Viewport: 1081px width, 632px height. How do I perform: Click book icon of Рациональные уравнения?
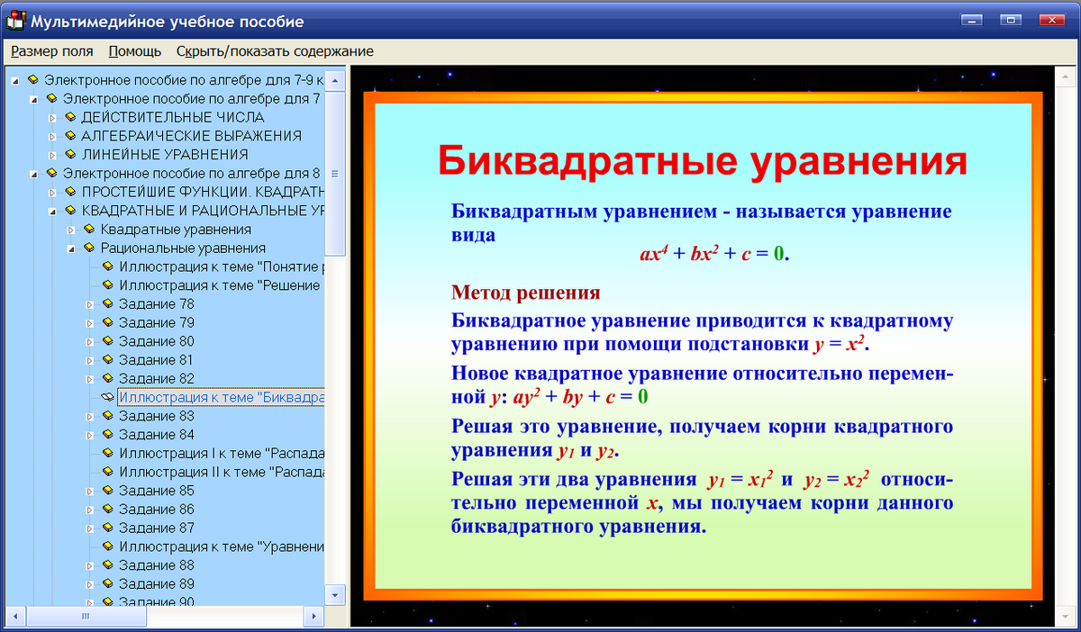coord(89,248)
